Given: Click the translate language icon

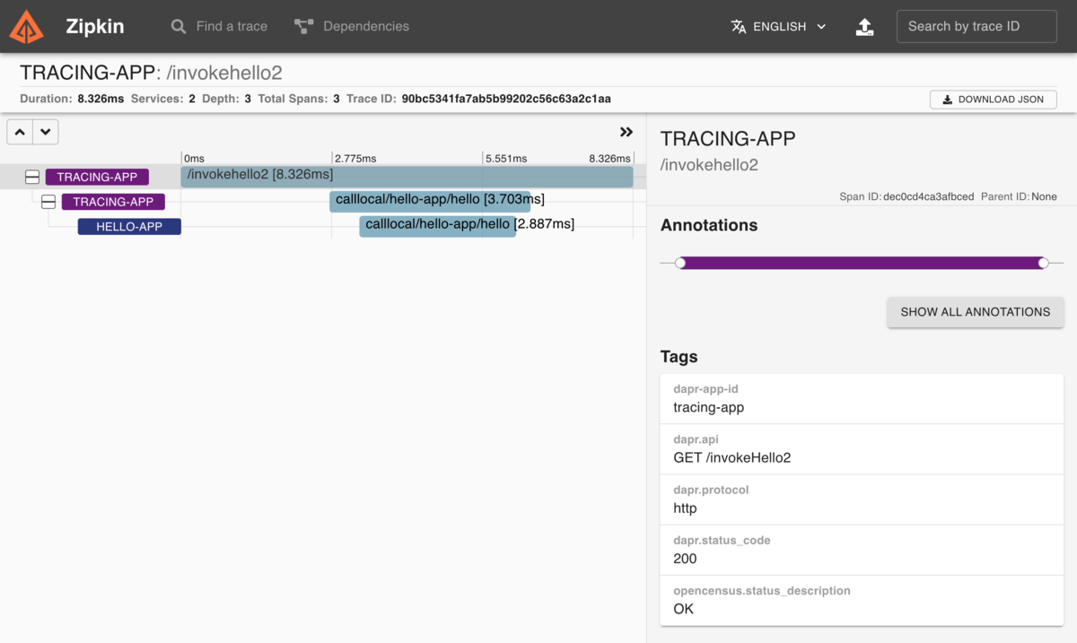Looking at the screenshot, I should pos(739,27).
